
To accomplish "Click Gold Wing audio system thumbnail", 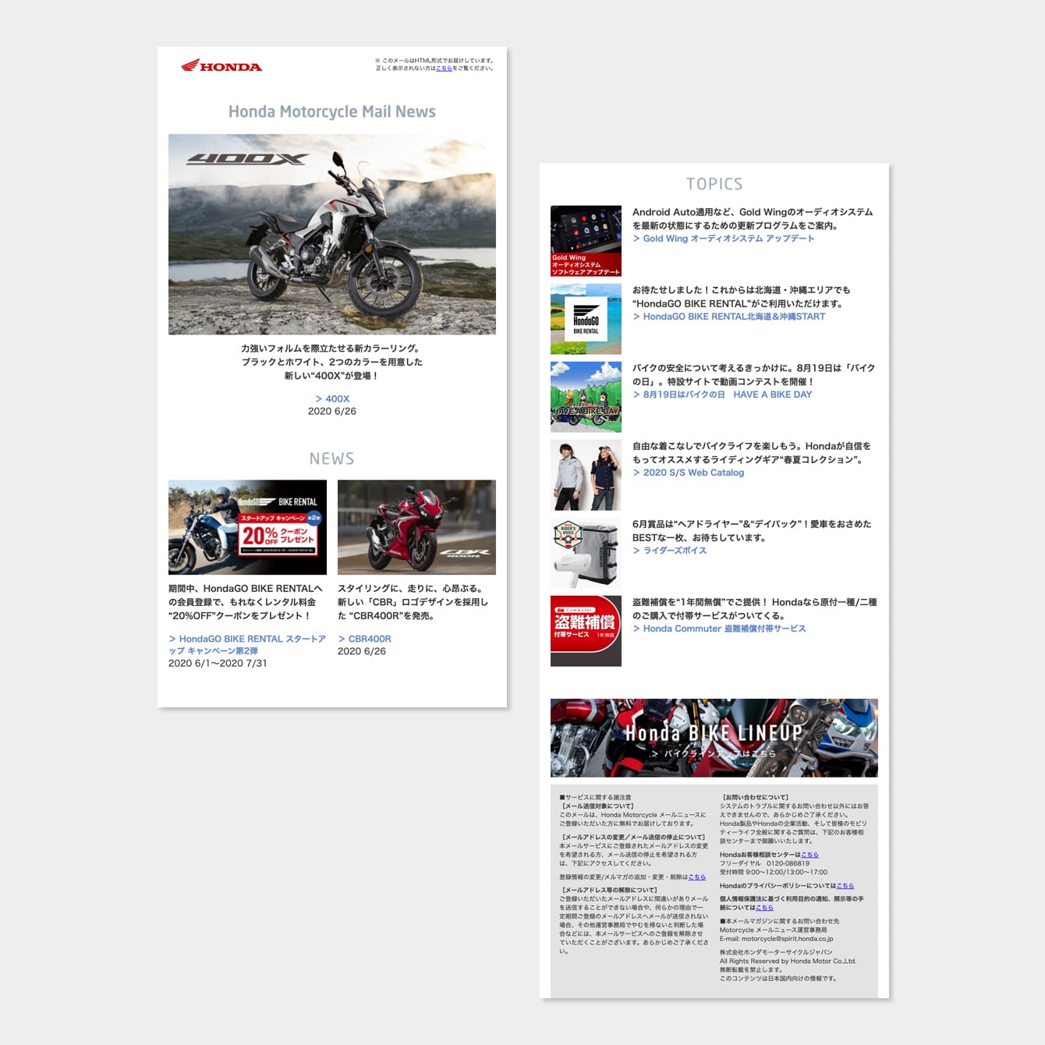I will coord(586,241).
